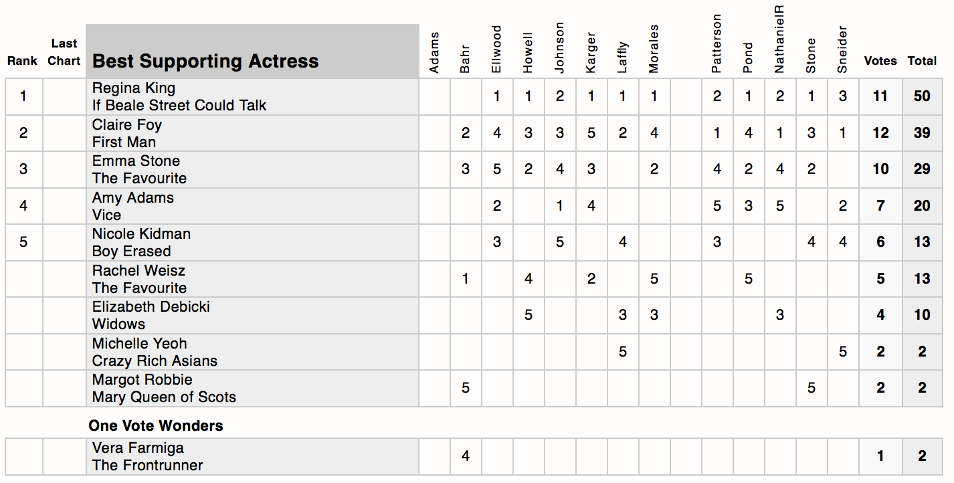The width and height of the screenshot is (954, 483).
Task: Click the Claire Foy First Man cell
Action: [x=252, y=133]
